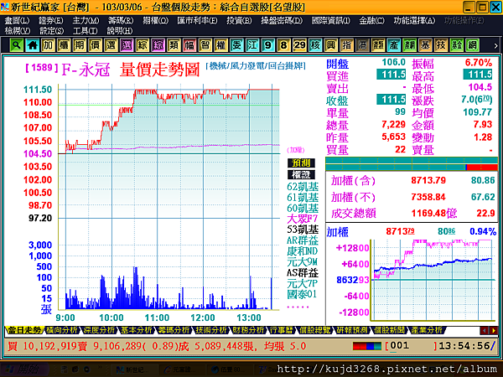Open the 國泰01 warrant link

302,294
